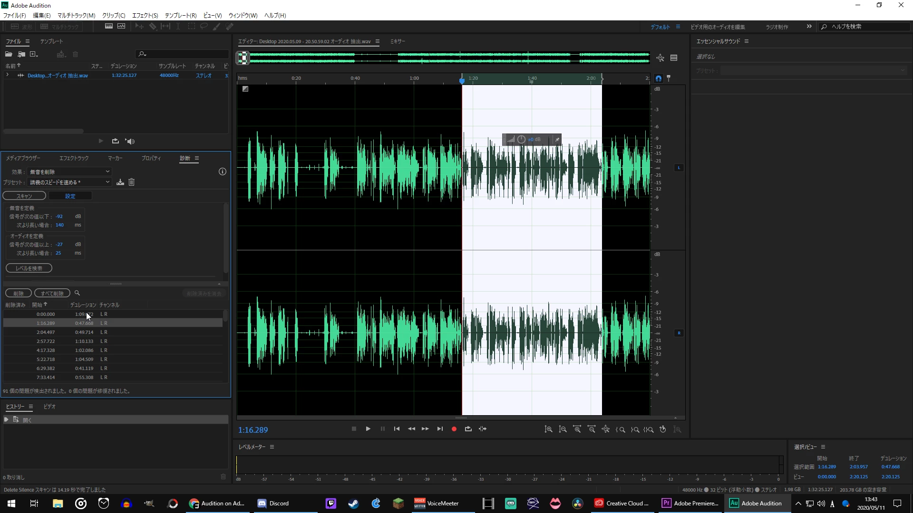This screenshot has height=513, width=913.
Task: Click the red Record button
Action: pos(454,429)
